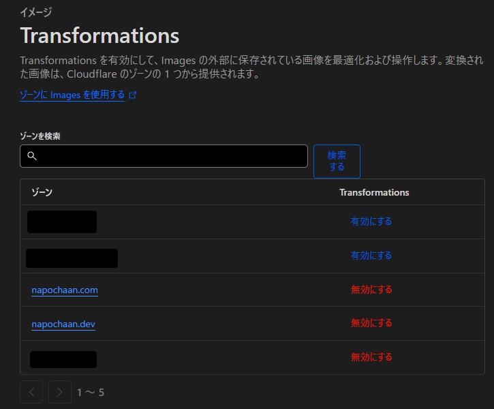Open the 'ゾーンに Images を使用する' link
The height and width of the screenshot is (409, 494).
tap(72, 95)
